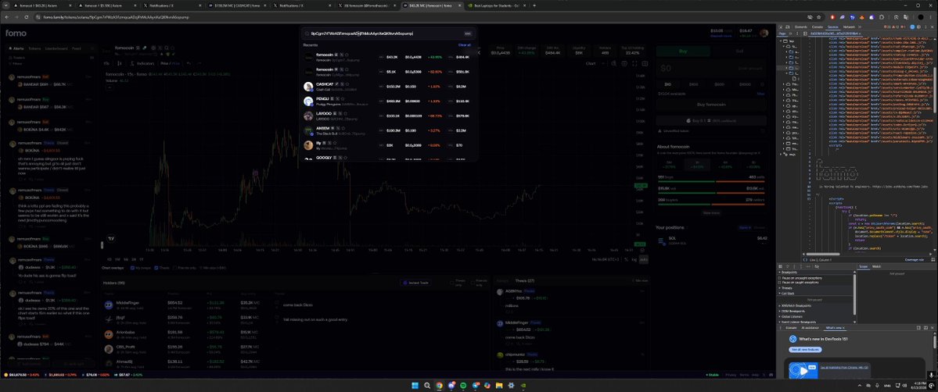Viewport: 938px width, 392px height.
Task: Click Indicators in chart toolbar
Action: click(143, 63)
